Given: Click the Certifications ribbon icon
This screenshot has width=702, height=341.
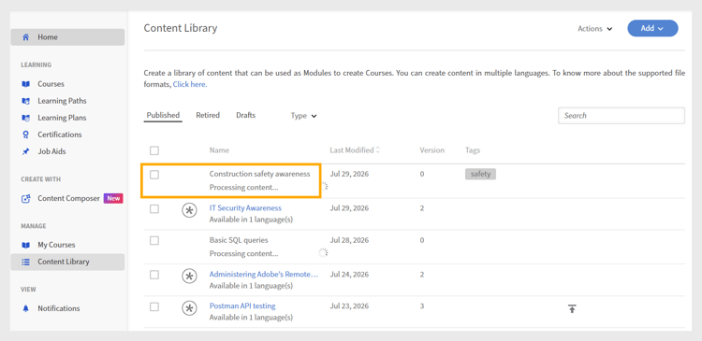Looking at the screenshot, I should [26, 135].
